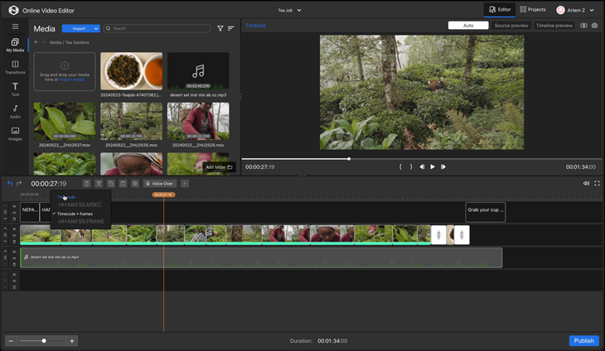Switch to the Projects tab
This screenshot has width=605, height=351.
(x=532, y=10)
